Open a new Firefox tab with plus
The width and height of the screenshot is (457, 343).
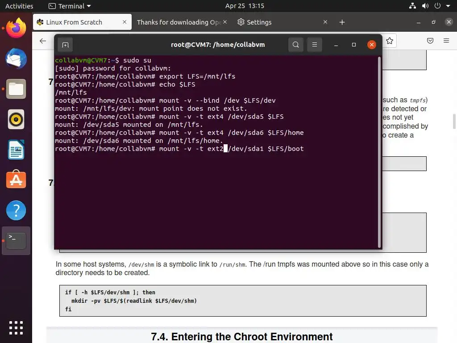pyautogui.click(x=342, y=22)
